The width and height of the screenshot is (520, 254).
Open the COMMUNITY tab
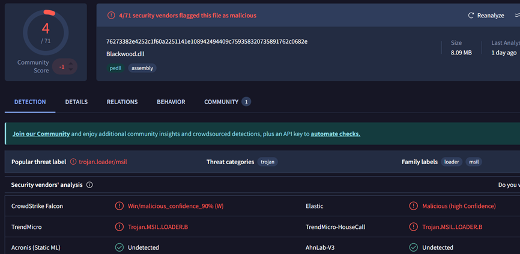tap(221, 102)
